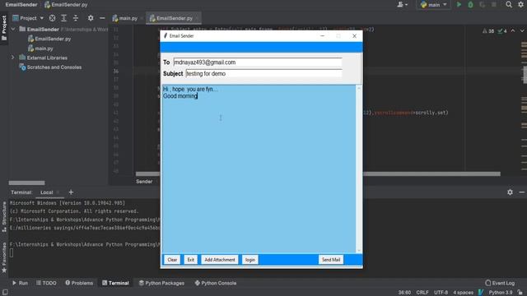Click the EmailSender project name breadcrumb
This screenshot has height=296, width=527.
pyautogui.click(x=21, y=5)
